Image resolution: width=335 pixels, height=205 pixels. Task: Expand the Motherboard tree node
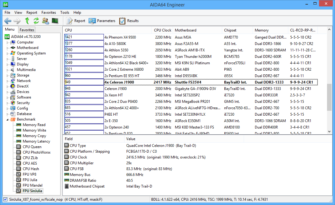pos(7,48)
